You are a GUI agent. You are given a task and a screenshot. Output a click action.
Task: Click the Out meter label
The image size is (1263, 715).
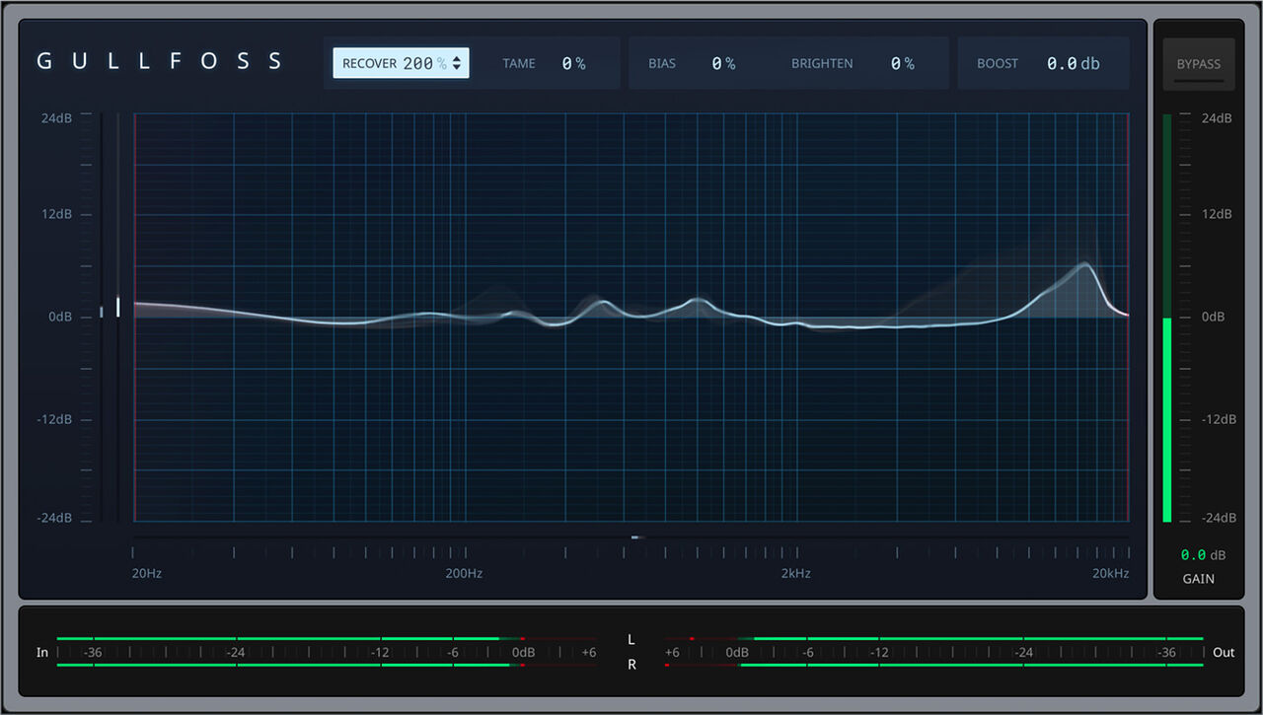coord(1223,652)
